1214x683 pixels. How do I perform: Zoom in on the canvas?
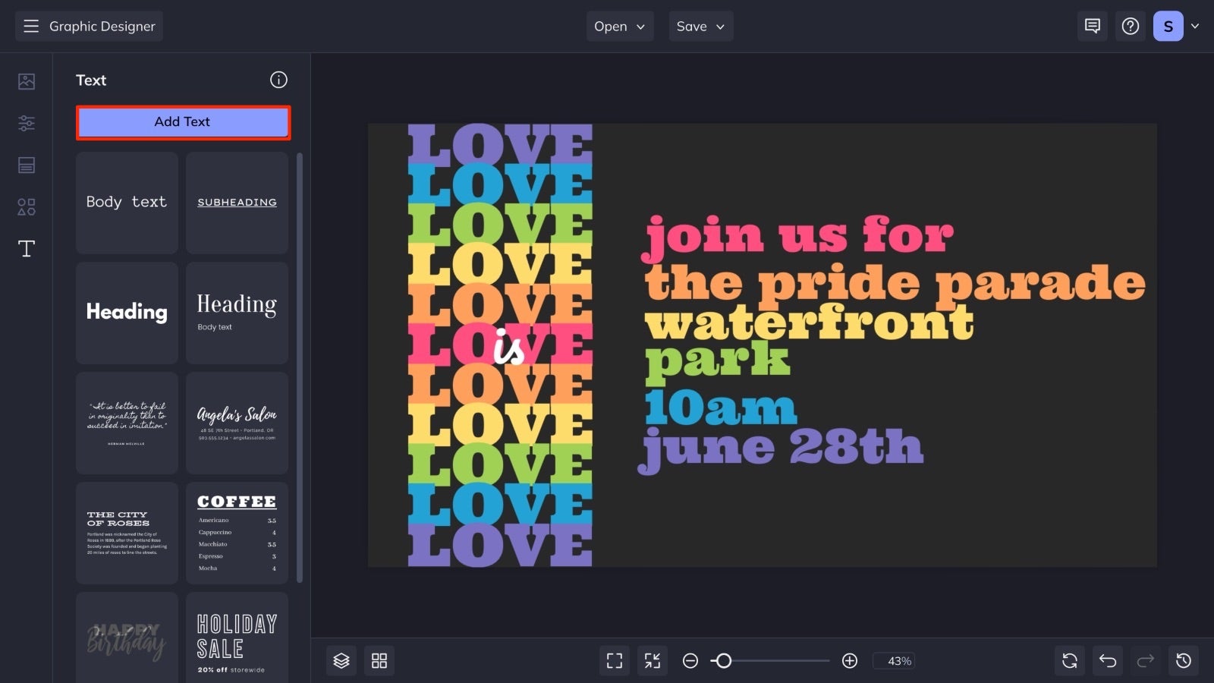[850, 661]
